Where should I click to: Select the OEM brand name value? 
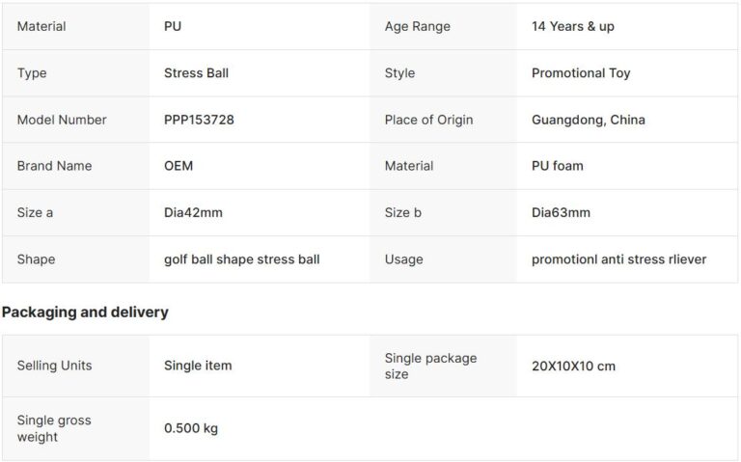pyautogui.click(x=178, y=166)
